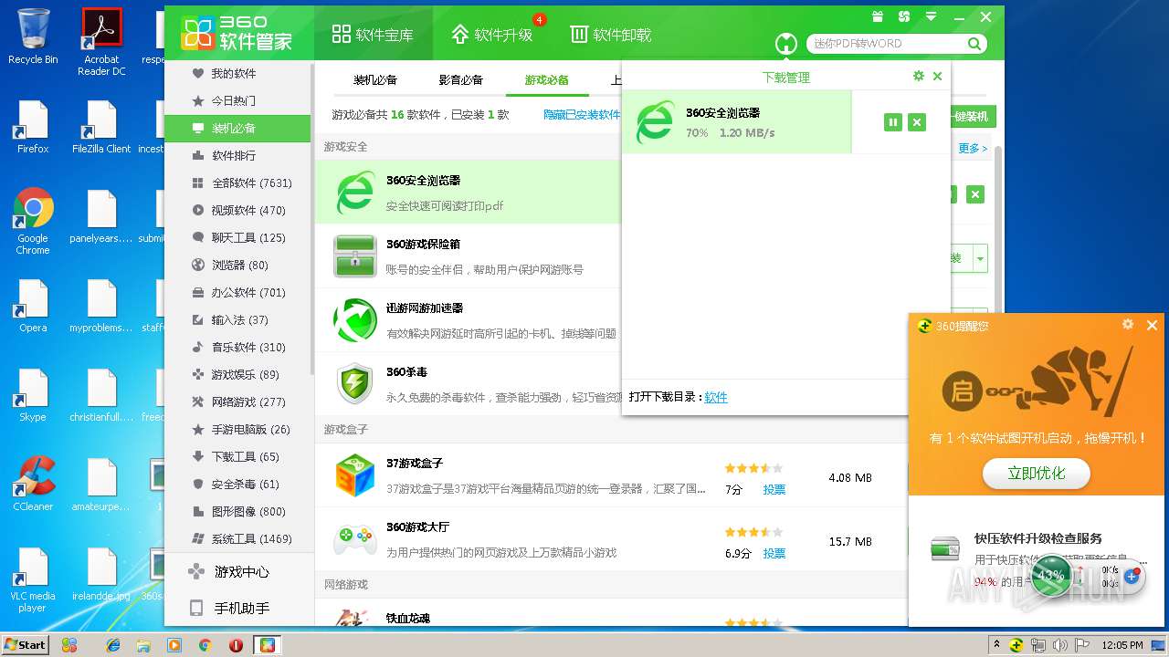Select 系统工具 (1469) category
This screenshot has width=1169, height=657.
[x=237, y=538]
